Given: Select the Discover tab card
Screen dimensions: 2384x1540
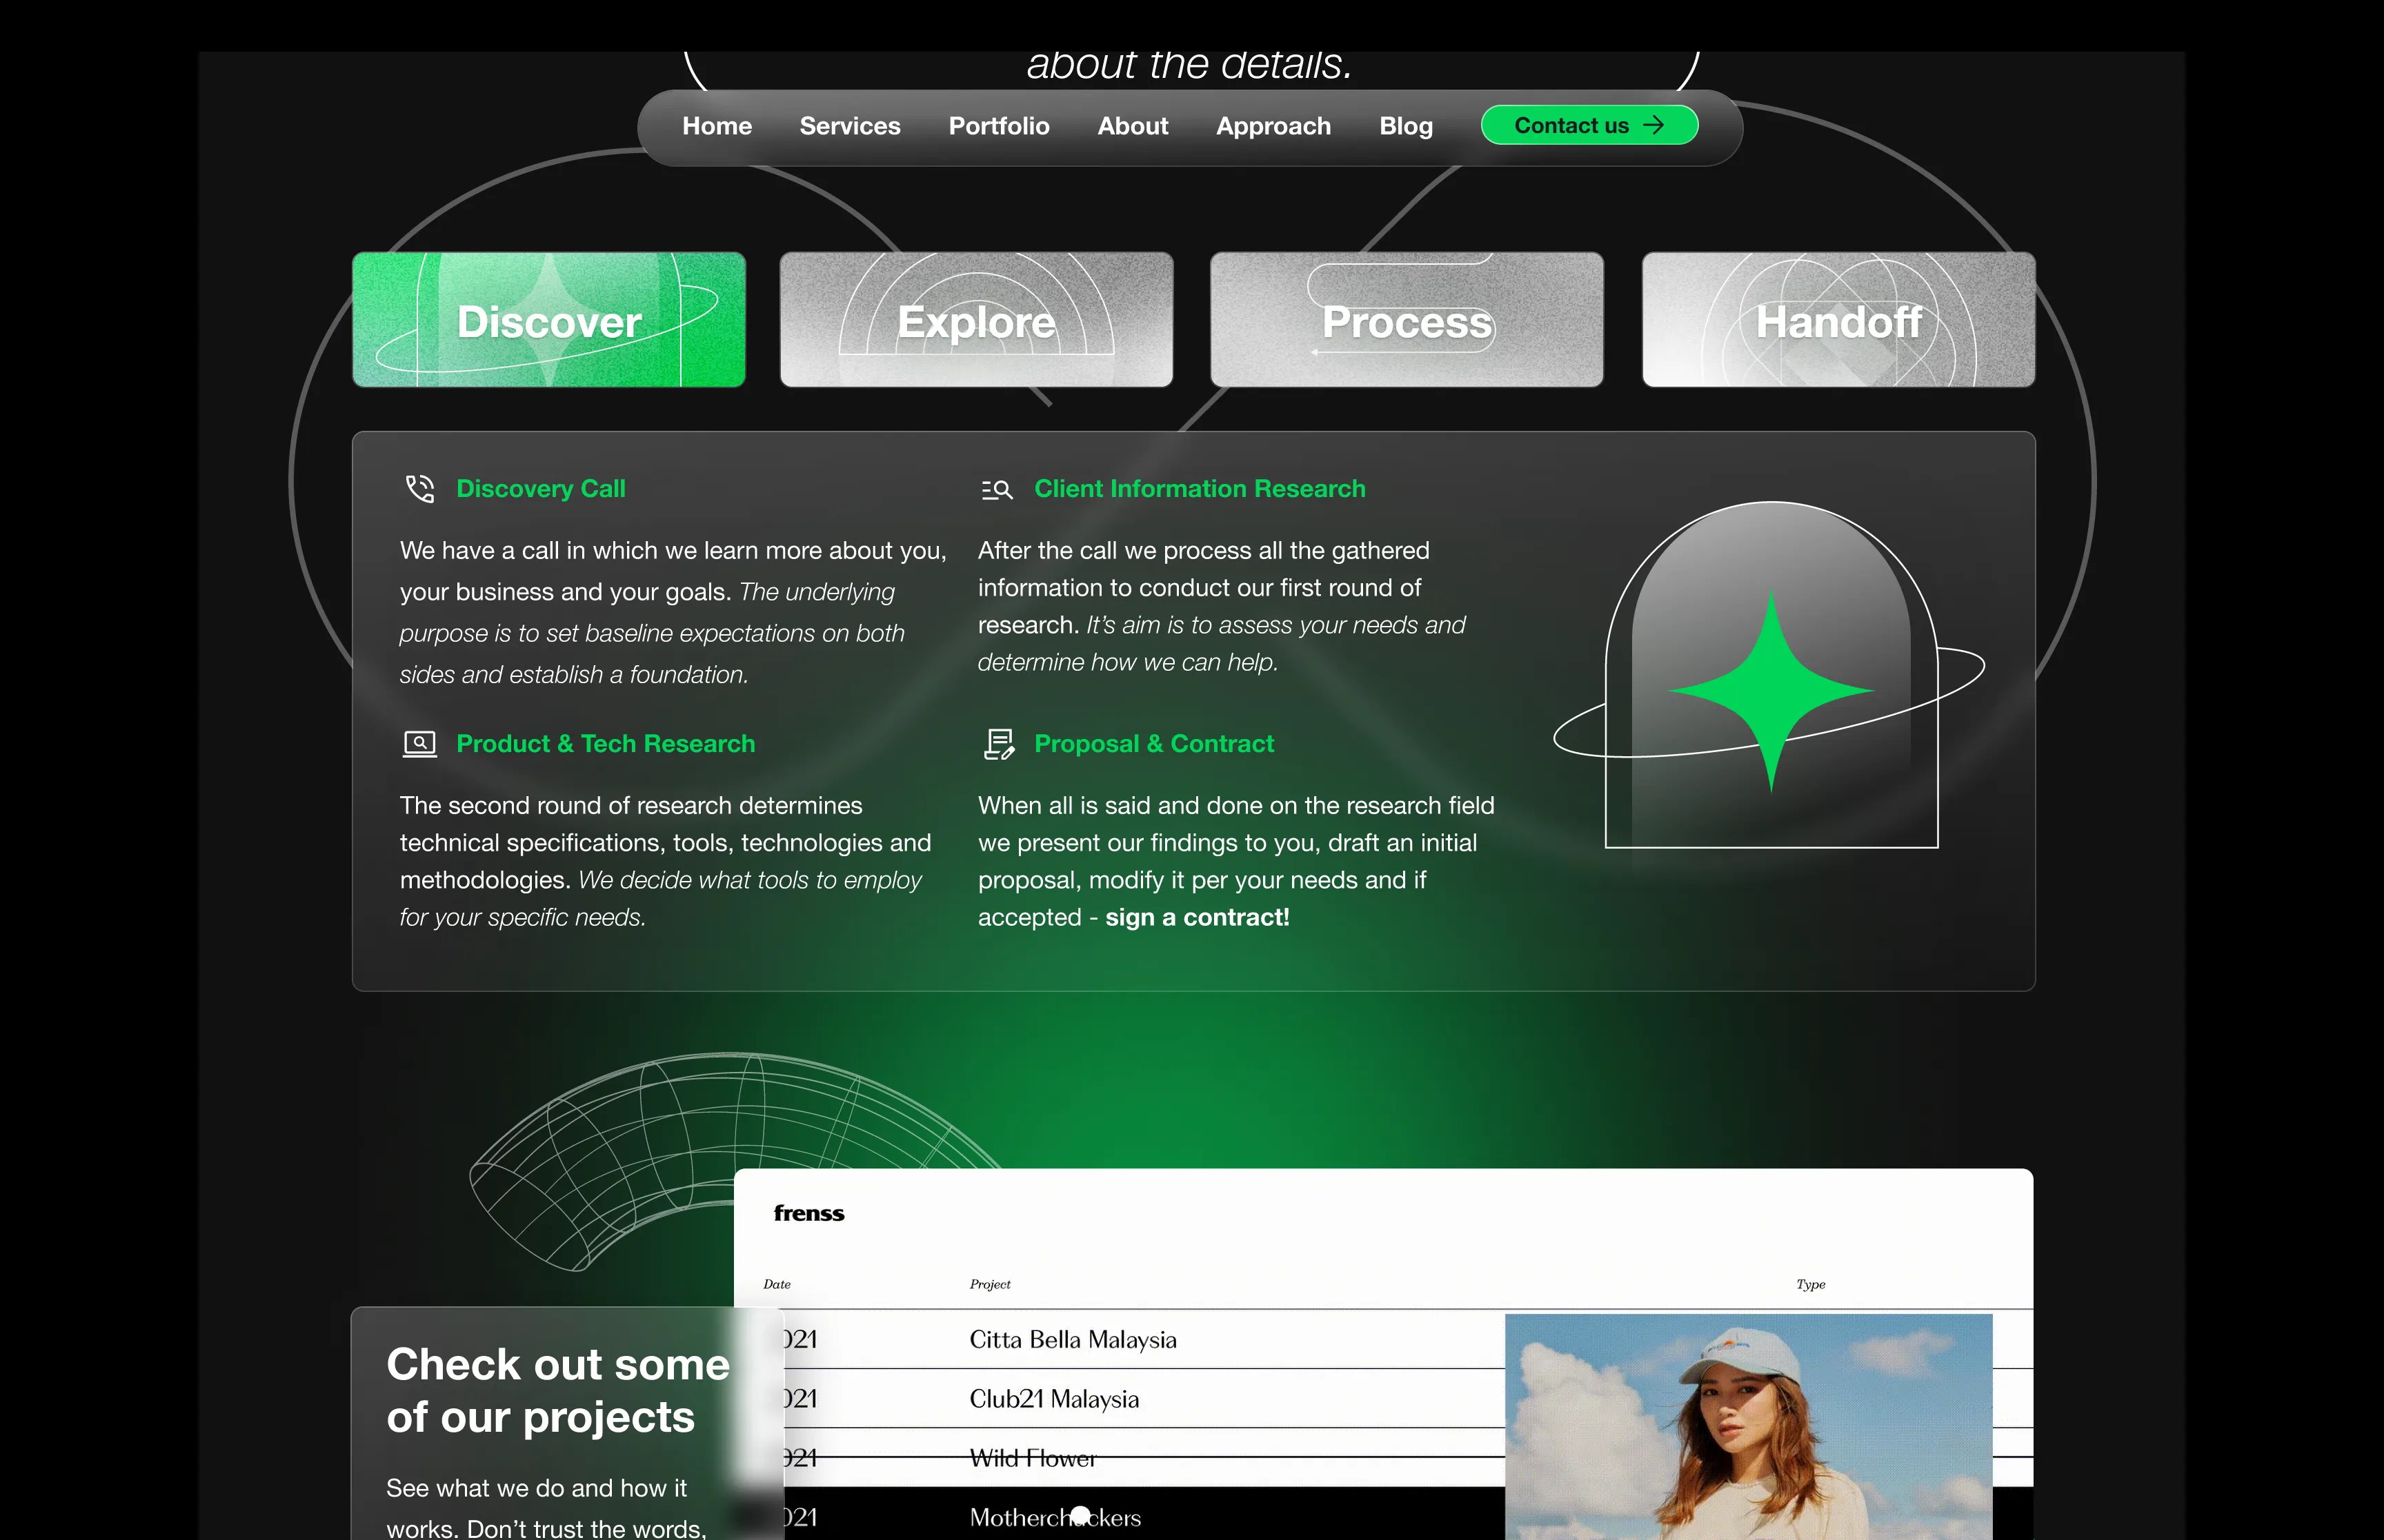Looking at the screenshot, I should tap(549, 320).
